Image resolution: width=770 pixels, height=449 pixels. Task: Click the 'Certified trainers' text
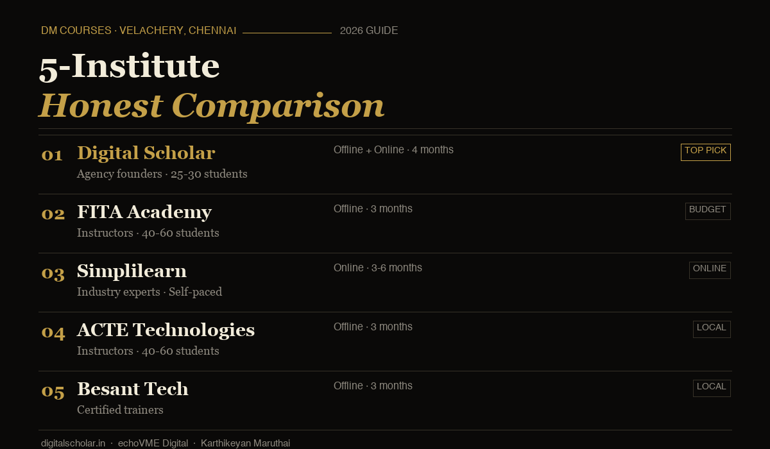tap(120, 410)
